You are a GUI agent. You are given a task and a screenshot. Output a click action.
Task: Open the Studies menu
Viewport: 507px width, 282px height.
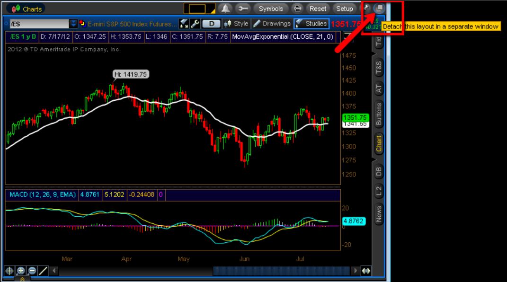(x=311, y=24)
